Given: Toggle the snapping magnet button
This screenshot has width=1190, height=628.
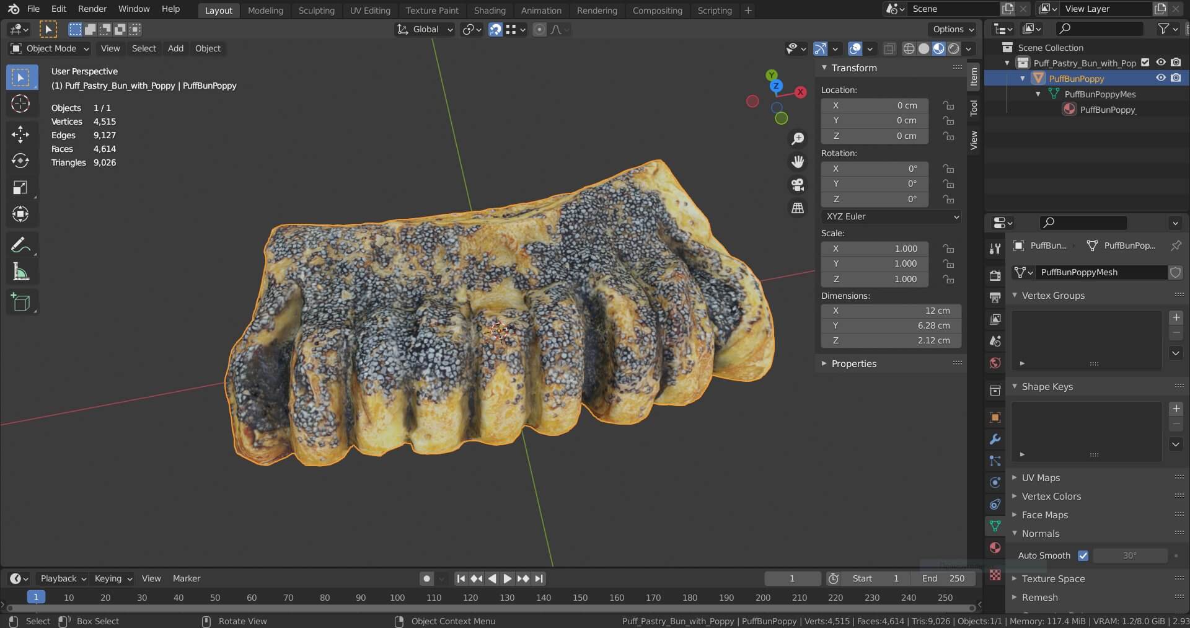Looking at the screenshot, I should [495, 29].
